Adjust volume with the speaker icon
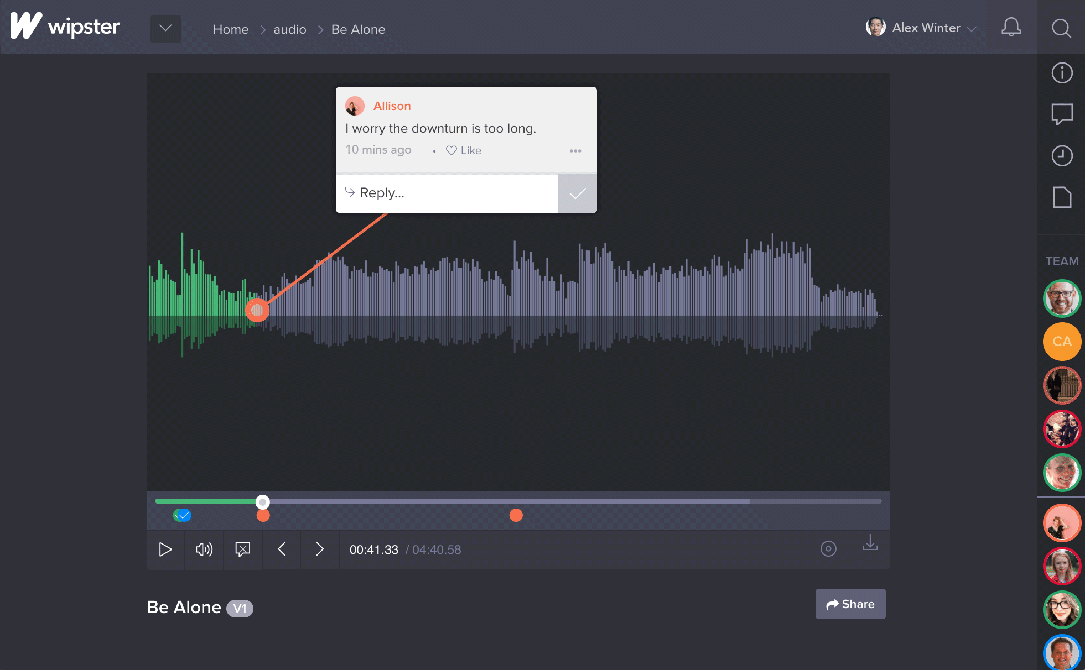 tap(204, 549)
